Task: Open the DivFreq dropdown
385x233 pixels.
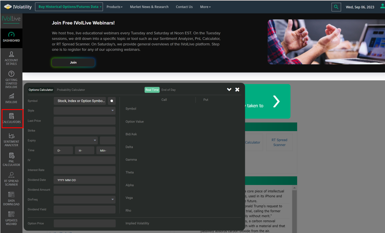Action: point(85,200)
